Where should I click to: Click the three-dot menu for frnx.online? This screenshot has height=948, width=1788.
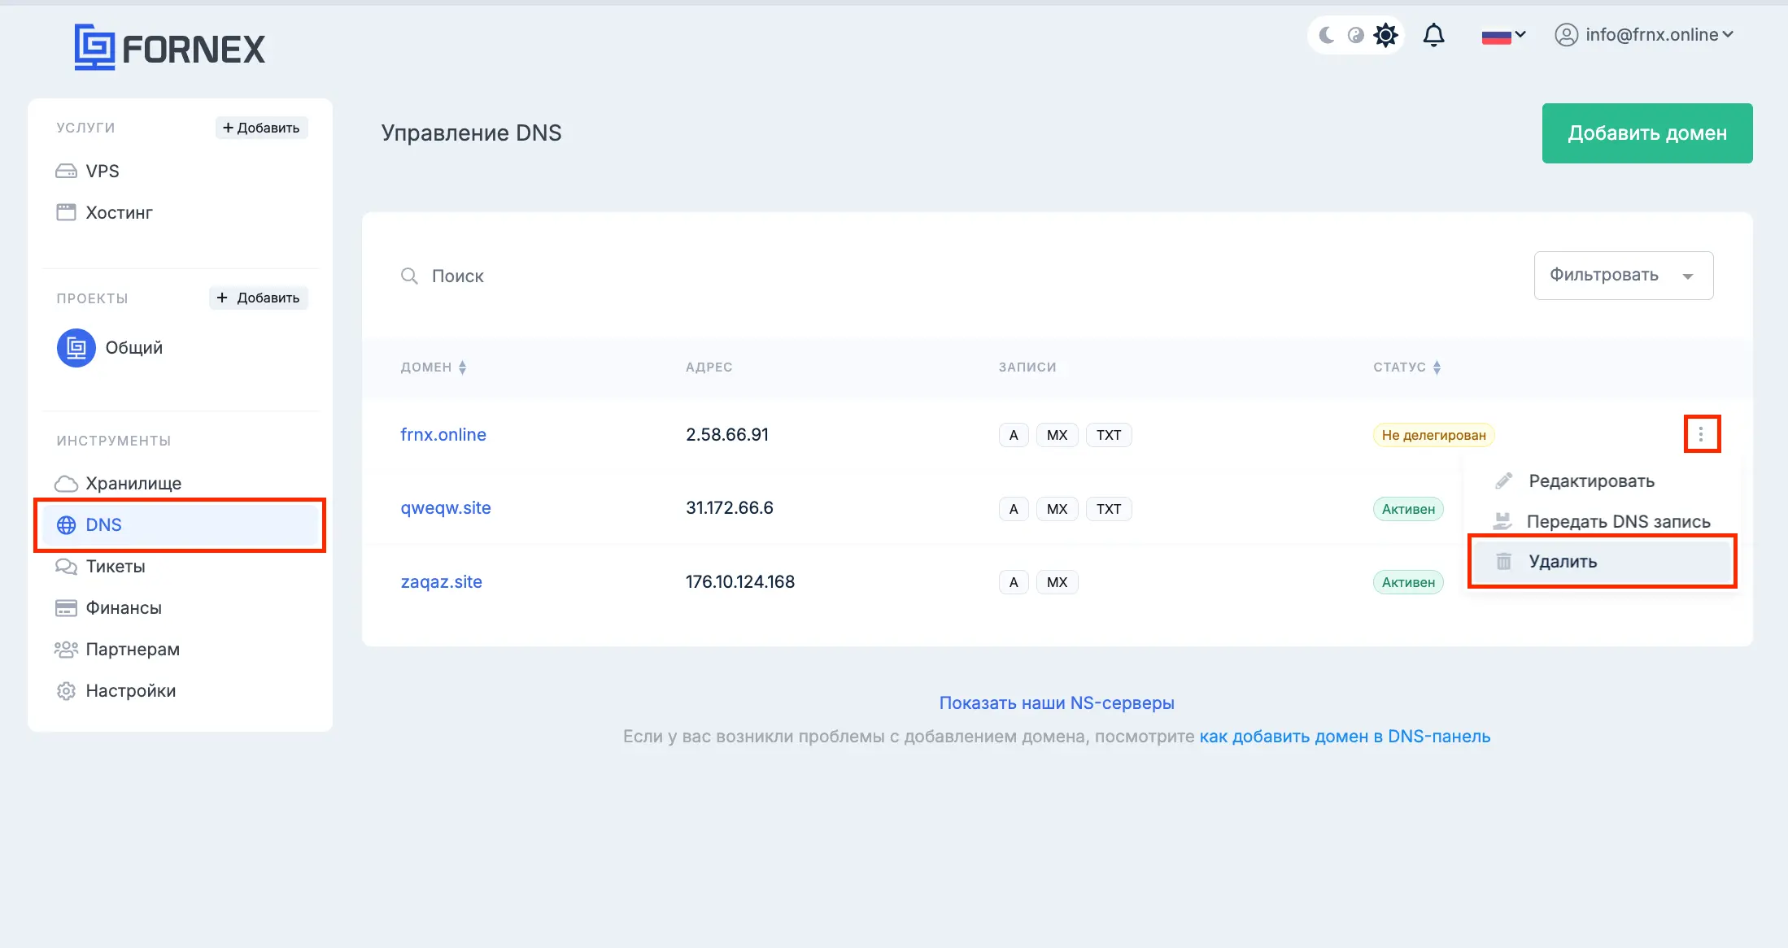(1701, 434)
